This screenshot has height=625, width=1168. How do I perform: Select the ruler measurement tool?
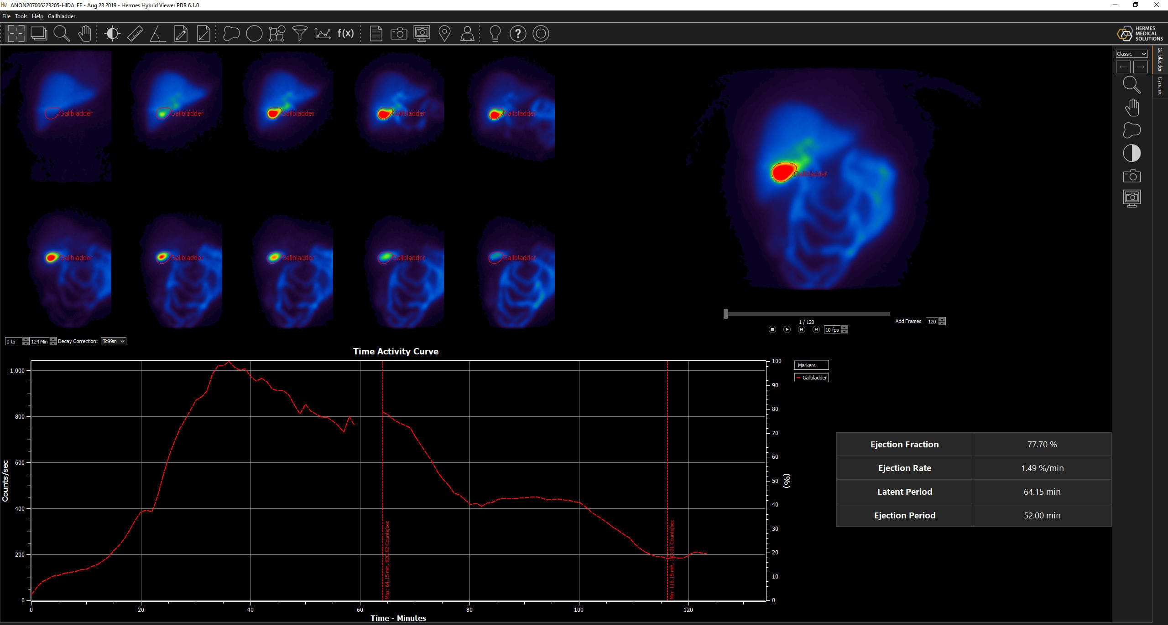(135, 33)
